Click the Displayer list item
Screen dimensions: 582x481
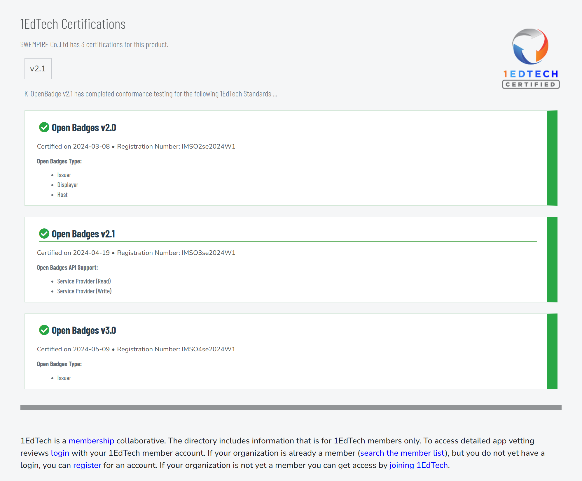(68, 185)
